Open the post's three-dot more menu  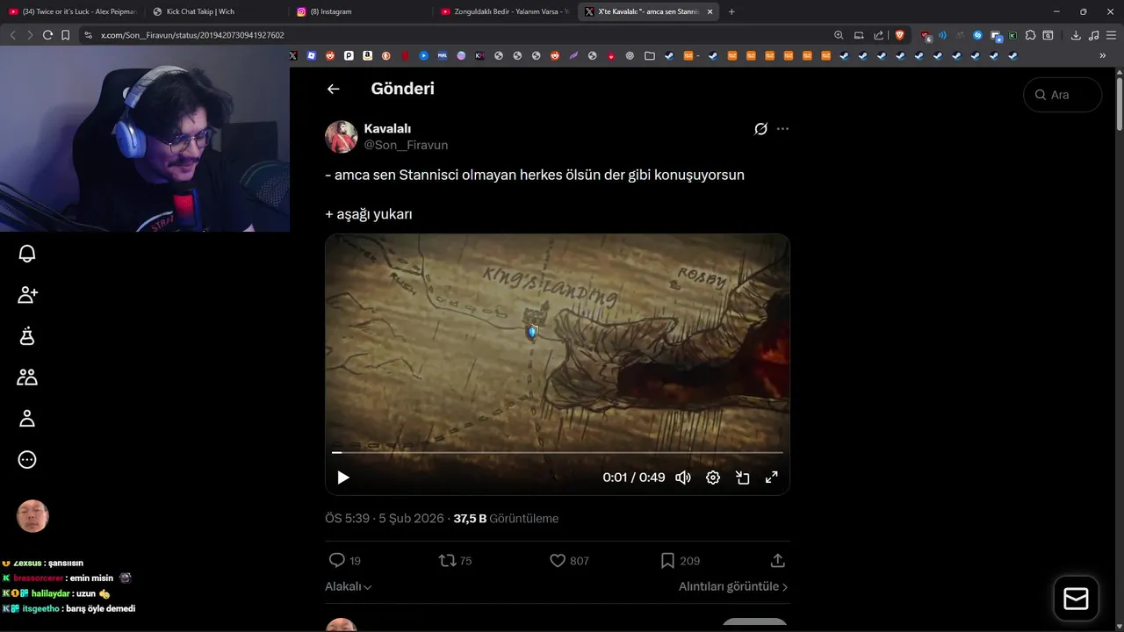782,129
